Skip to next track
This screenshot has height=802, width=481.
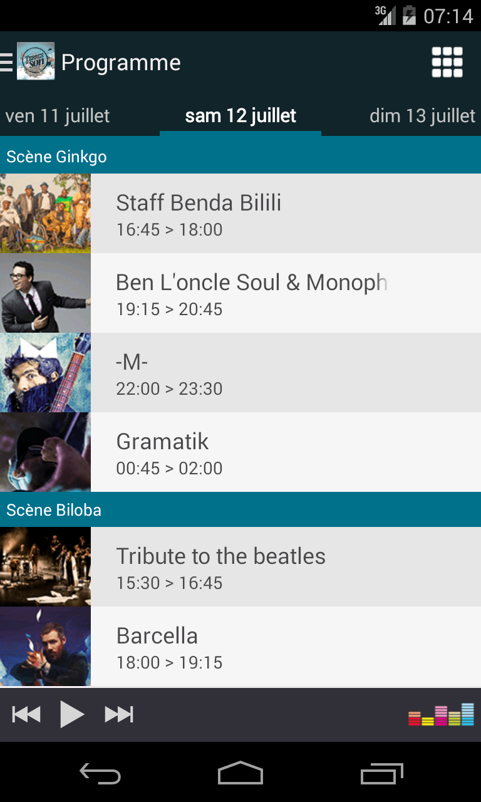(x=119, y=714)
